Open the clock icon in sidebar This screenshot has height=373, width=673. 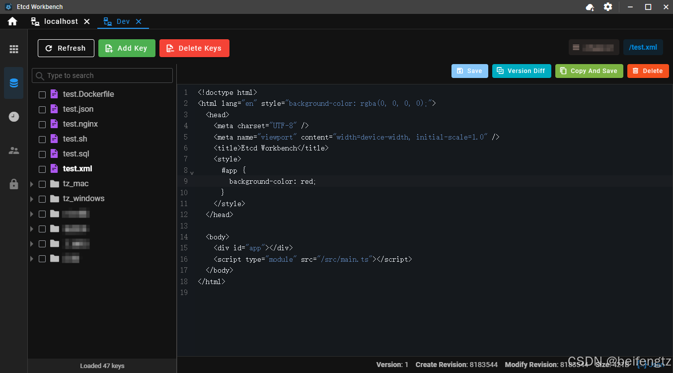click(x=14, y=117)
